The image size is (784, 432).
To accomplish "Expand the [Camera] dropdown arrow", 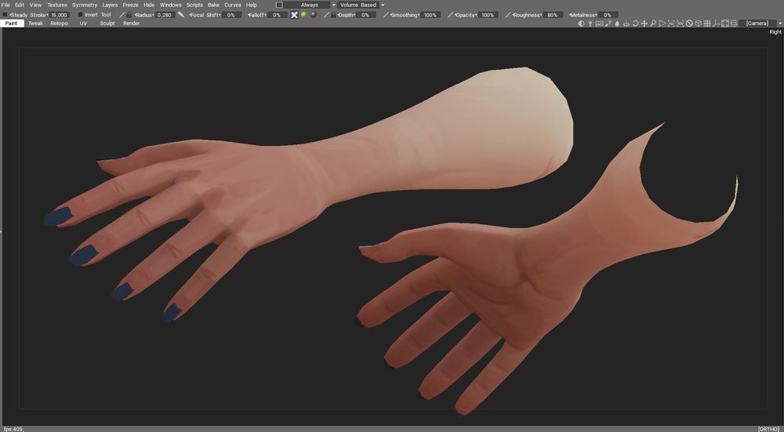I will click(779, 24).
